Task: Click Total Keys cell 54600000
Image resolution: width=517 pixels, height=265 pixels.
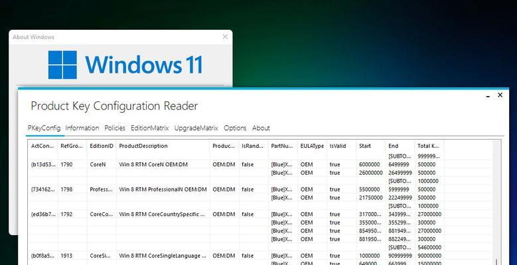Action: point(429,248)
